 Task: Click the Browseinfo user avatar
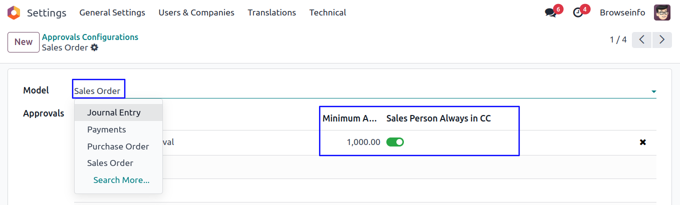coord(662,12)
